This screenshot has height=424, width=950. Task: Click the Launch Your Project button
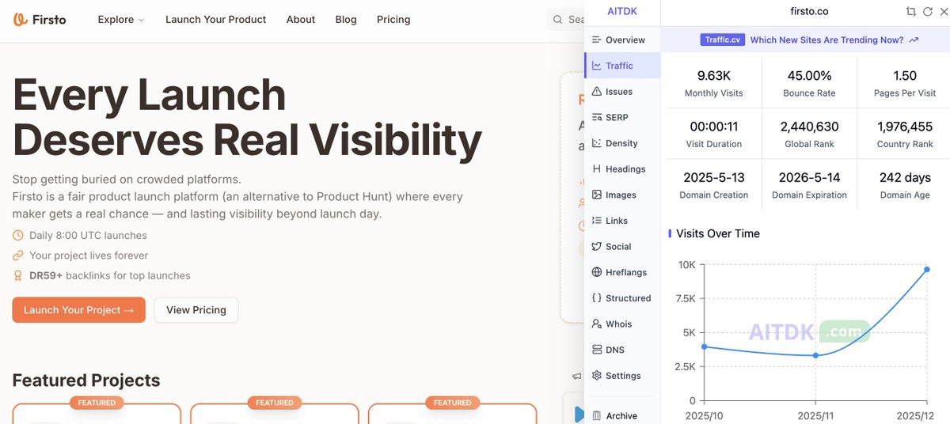[x=79, y=310]
